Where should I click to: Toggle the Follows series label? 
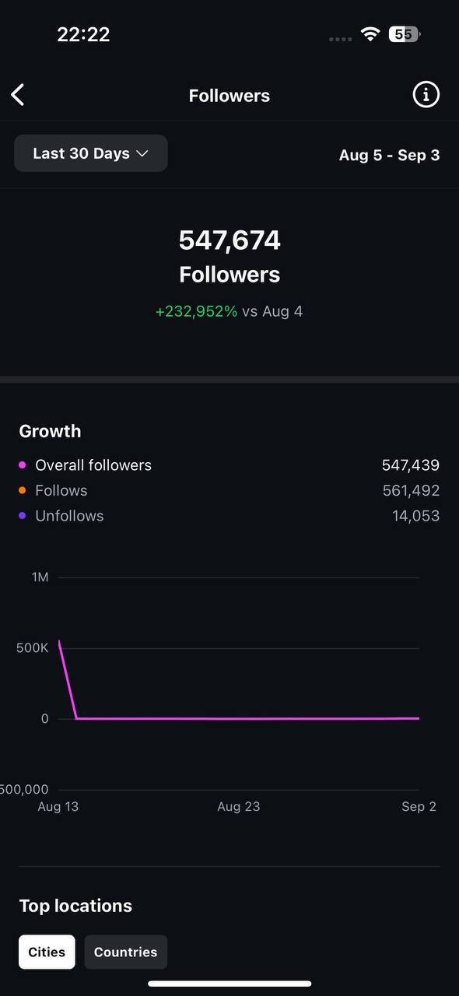(61, 490)
